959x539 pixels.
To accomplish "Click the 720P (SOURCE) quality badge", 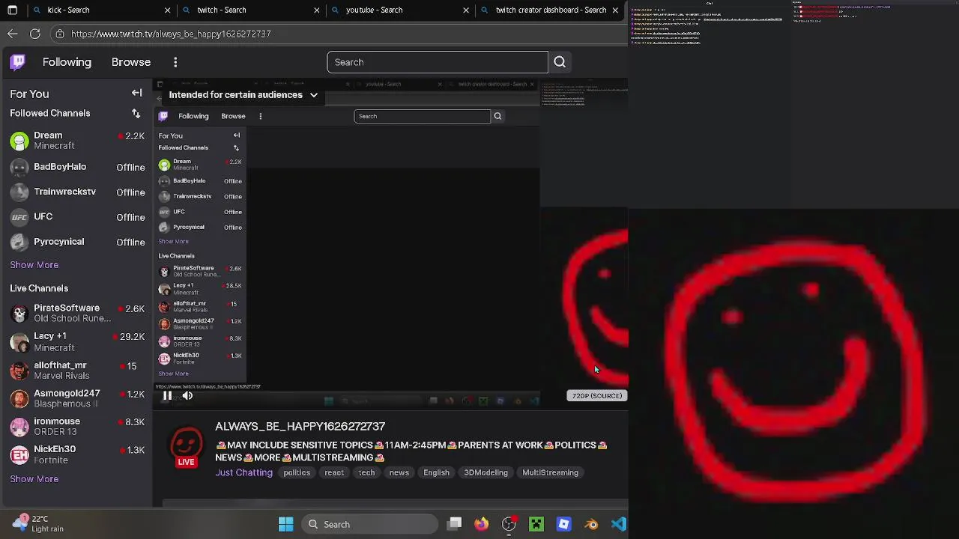I will (596, 395).
